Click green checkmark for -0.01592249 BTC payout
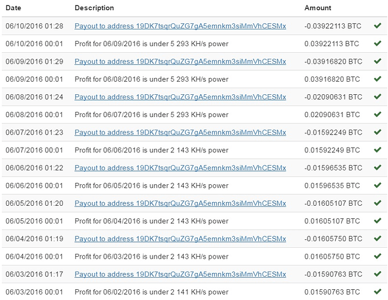This screenshot has height=300, width=388. point(377,132)
